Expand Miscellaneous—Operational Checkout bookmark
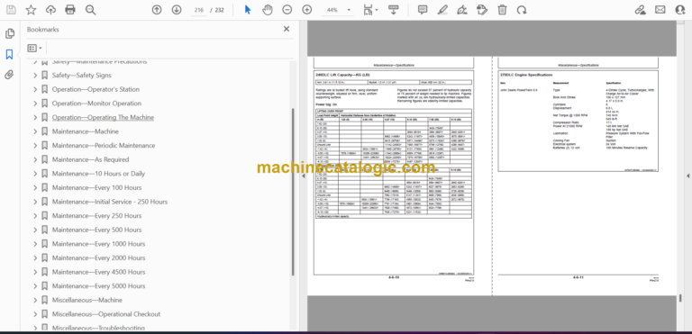 click(x=35, y=314)
